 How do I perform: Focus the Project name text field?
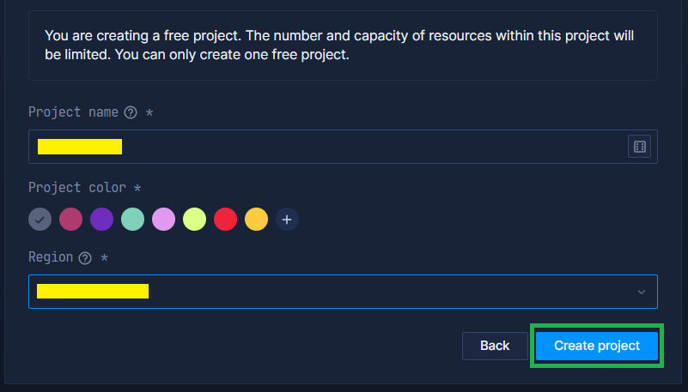point(343,147)
